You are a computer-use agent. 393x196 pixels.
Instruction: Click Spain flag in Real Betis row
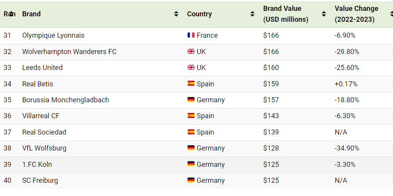tap(191, 84)
